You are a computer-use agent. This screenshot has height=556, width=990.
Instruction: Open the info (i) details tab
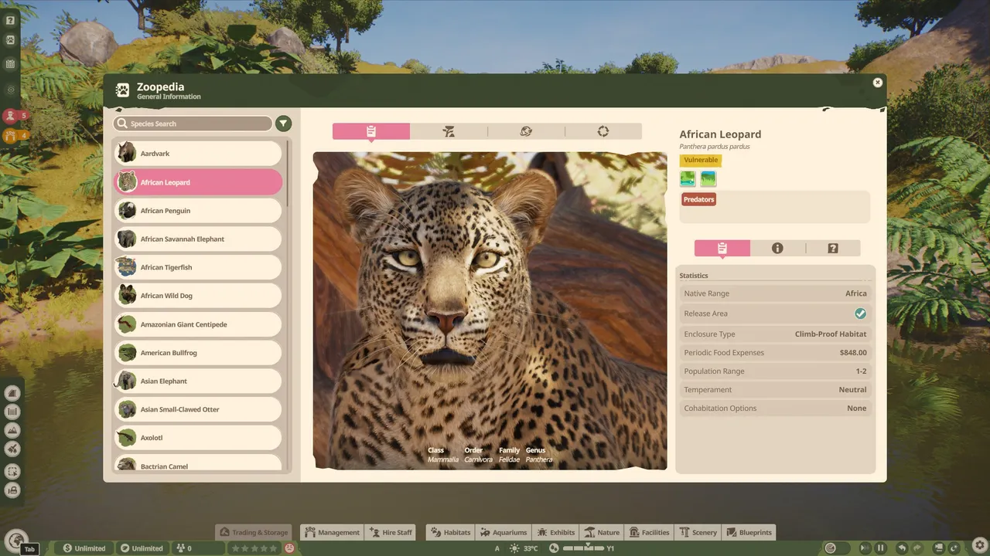pyautogui.click(x=777, y=248)
